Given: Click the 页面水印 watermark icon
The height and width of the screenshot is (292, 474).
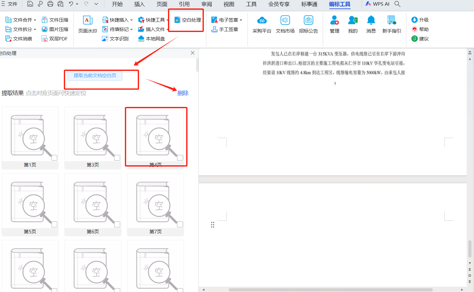Looking at the screenshot, I should 87,21.
